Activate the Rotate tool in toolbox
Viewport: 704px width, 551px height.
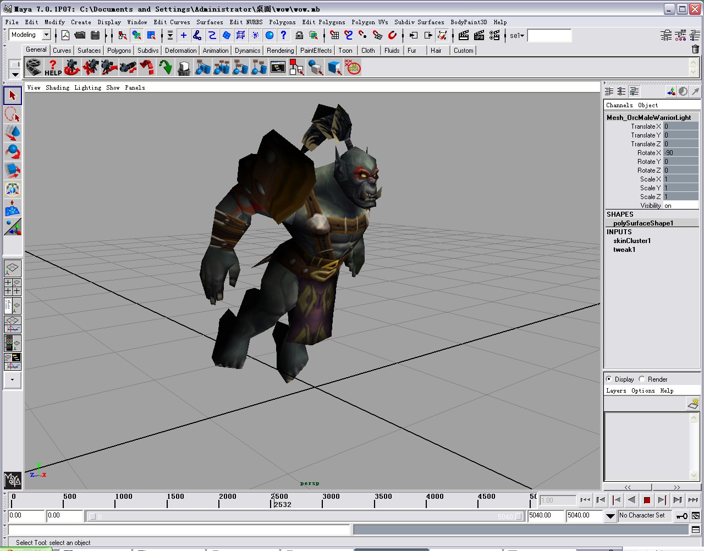[x=12, y=152]
